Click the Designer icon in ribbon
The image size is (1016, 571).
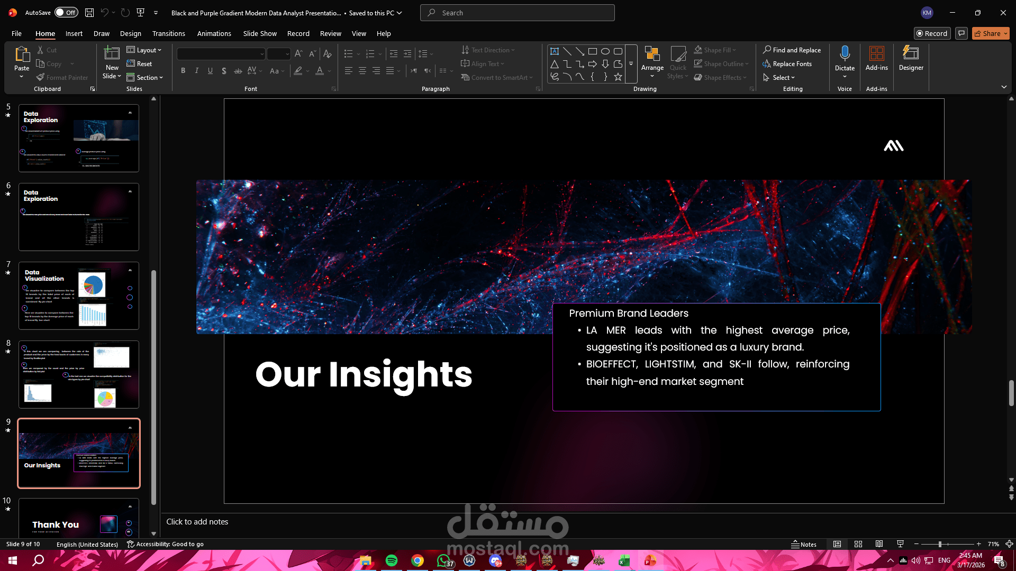click(x=911, y=53)
